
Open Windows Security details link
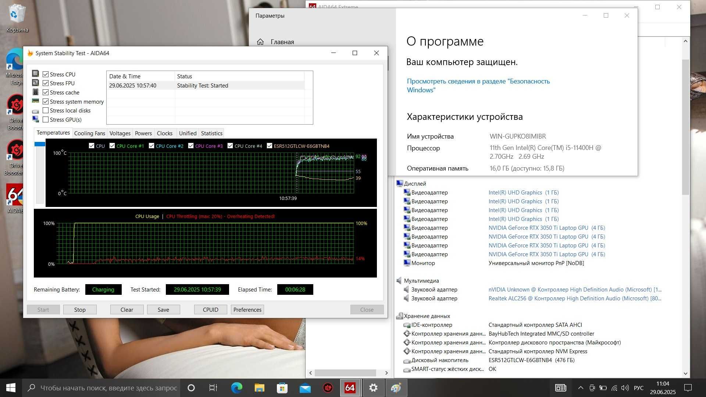point(478,85)
